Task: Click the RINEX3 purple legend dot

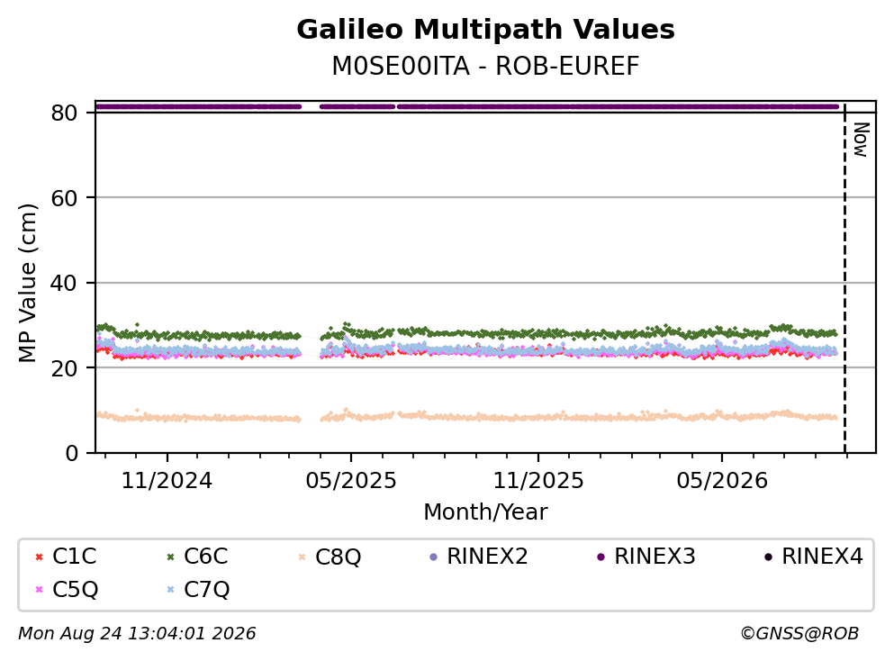Action: click(601, 557)
